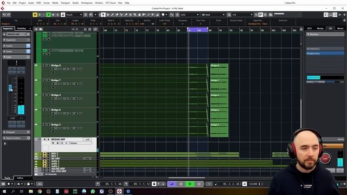347x195 pixels.
Task: Expand the Equalizers inspector section
Action: [16, 40]
